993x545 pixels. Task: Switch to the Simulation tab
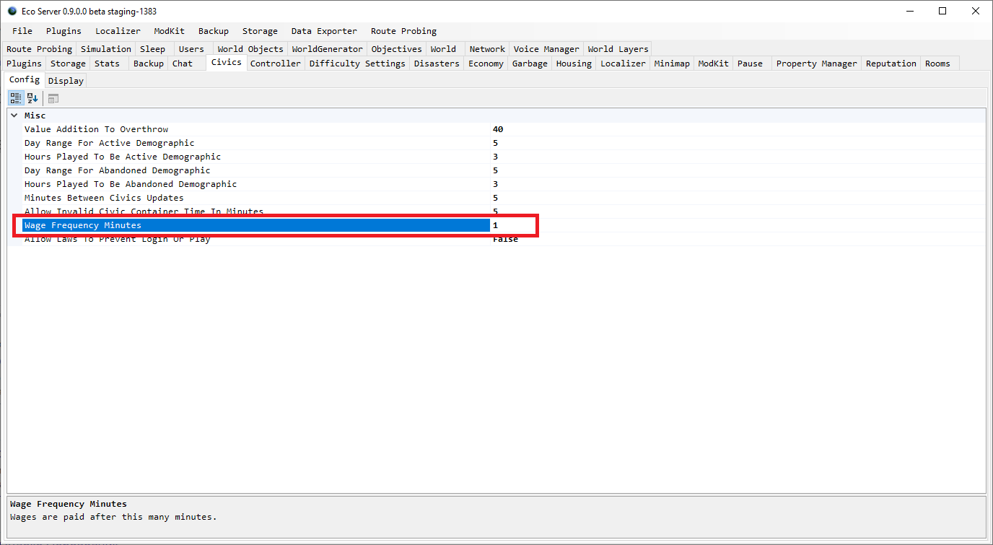click(x=106, y=49)
